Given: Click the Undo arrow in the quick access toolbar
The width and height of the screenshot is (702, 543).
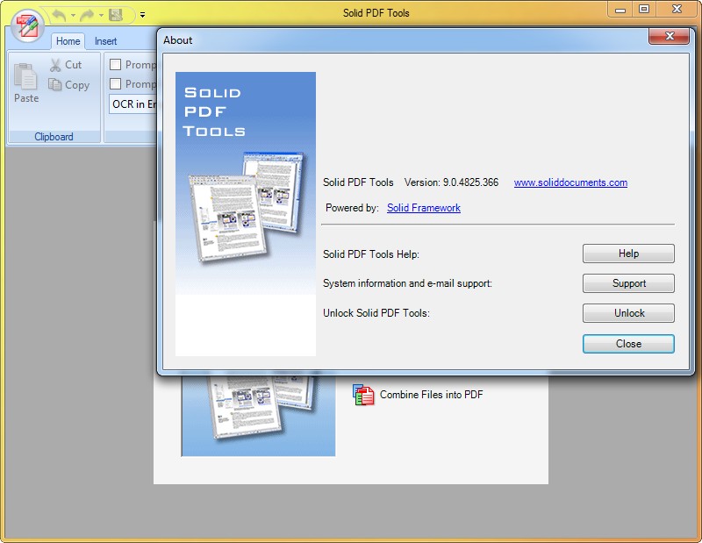Looking at the screenshot, I should 59,15.
